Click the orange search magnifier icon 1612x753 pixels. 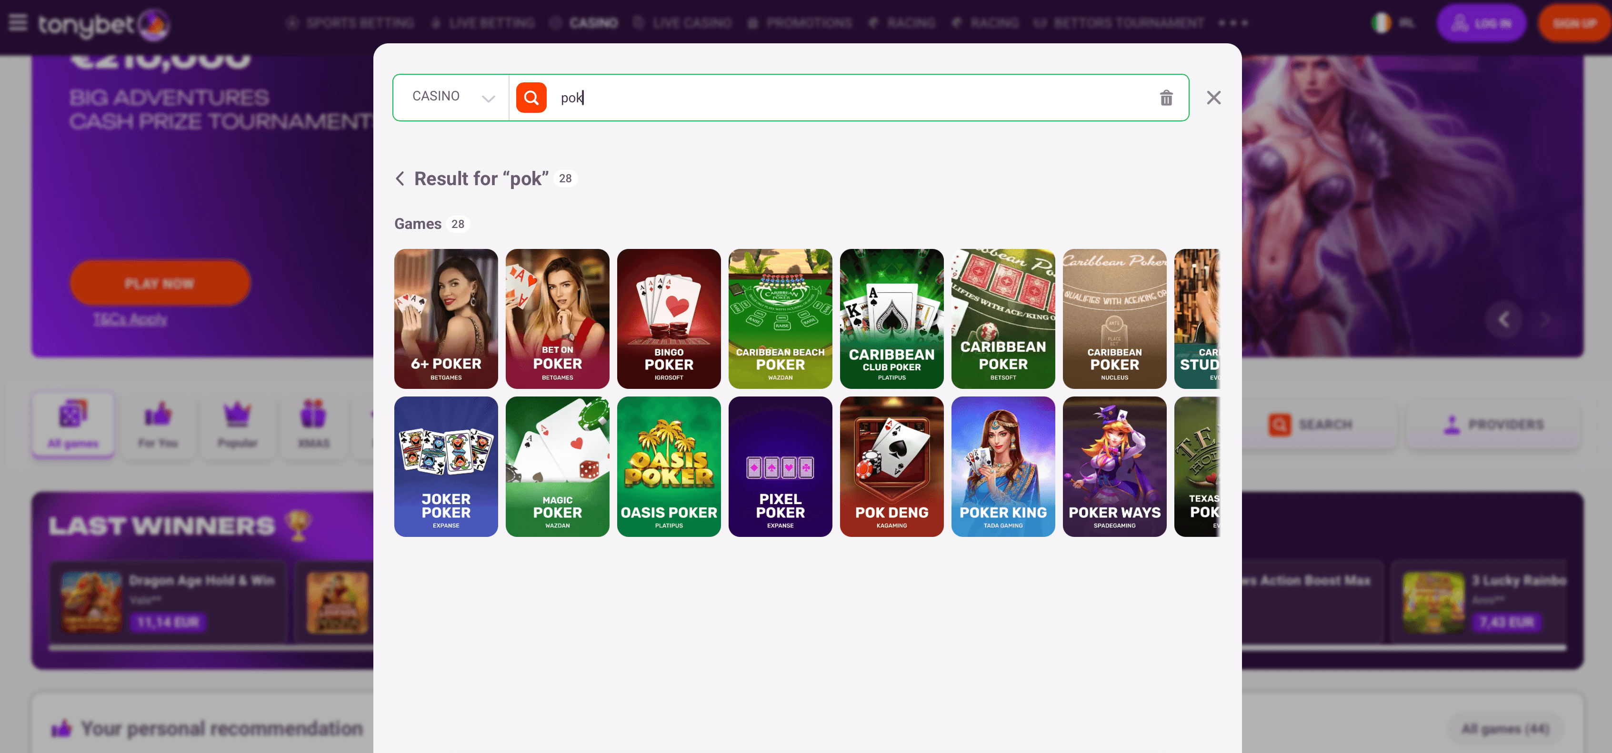click(530, 98)
